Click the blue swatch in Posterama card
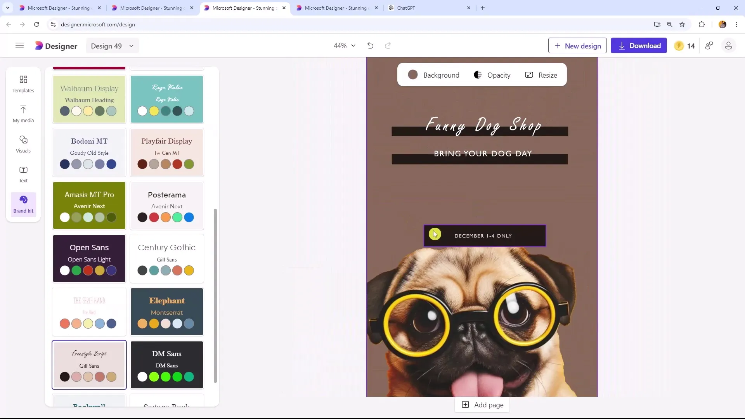The width and height of the screenshot is (745, 419). [189, 217]
